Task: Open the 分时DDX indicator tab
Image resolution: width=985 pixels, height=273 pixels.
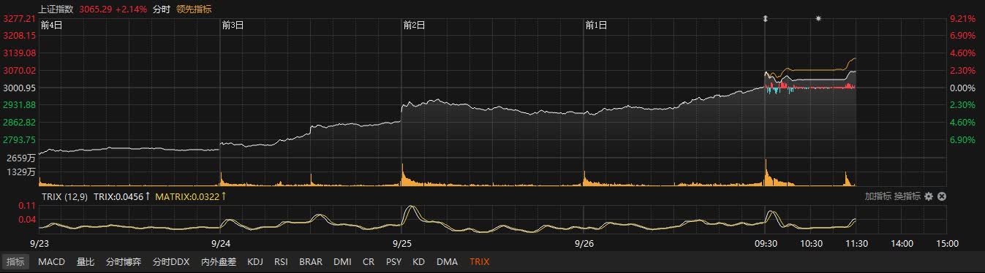Action: [171, 261]
